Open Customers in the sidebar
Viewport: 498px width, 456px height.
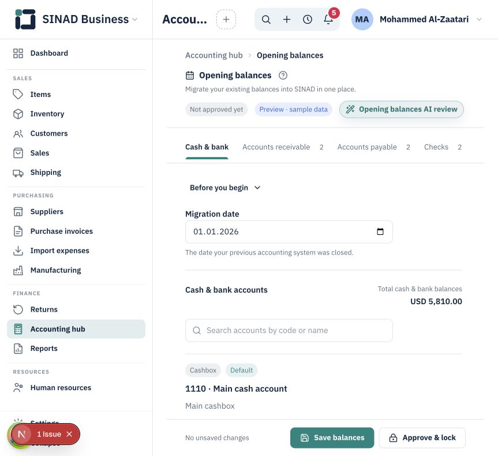point(76,133)
